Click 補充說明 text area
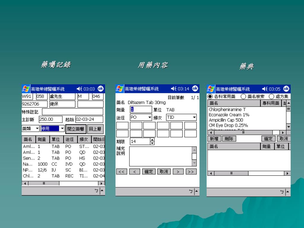Viewport: 304px width, 228px height. point(161,156)
